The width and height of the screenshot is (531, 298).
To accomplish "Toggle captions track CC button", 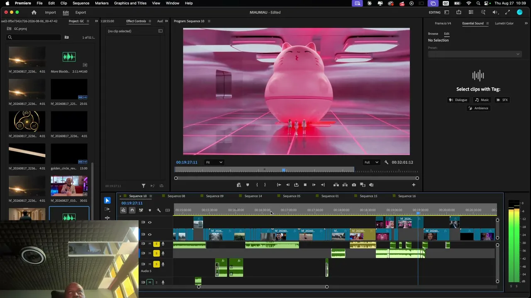I will 168,210.
